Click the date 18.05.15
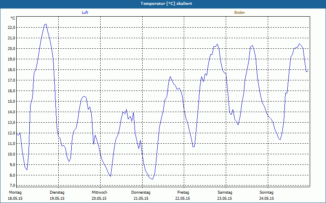326x203 pixels. [15, 199]
